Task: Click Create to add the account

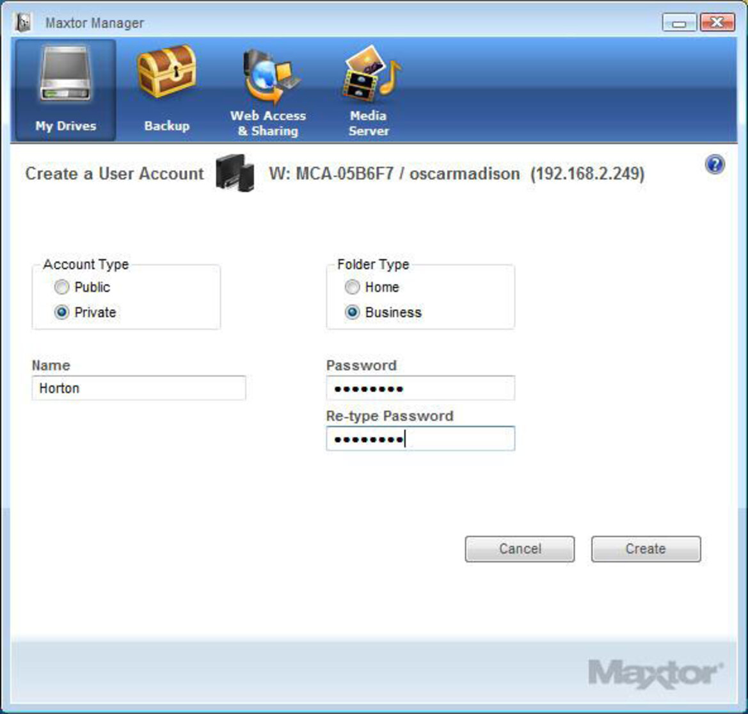Action: click(646, 549)
